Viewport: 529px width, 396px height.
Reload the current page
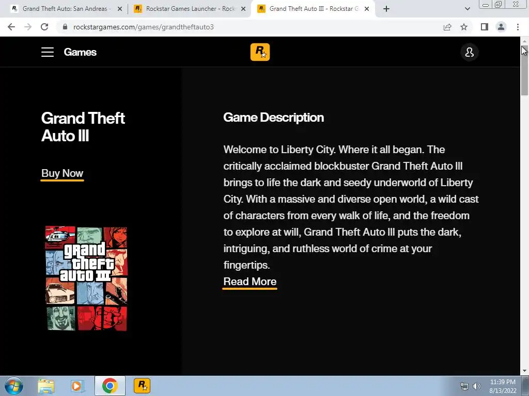[x=44, y=27]
